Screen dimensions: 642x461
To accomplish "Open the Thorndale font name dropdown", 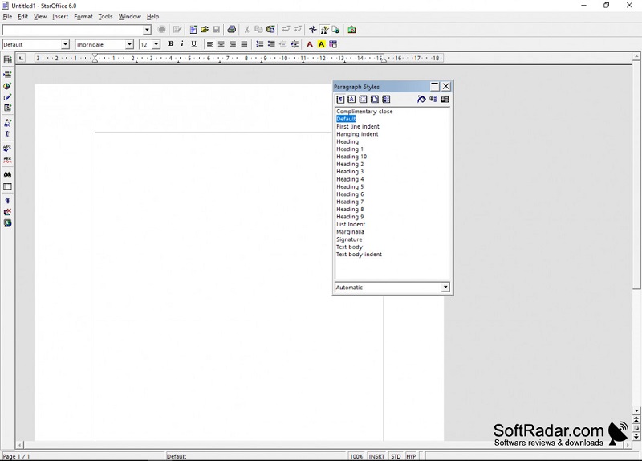I will (x=129, y=44).
